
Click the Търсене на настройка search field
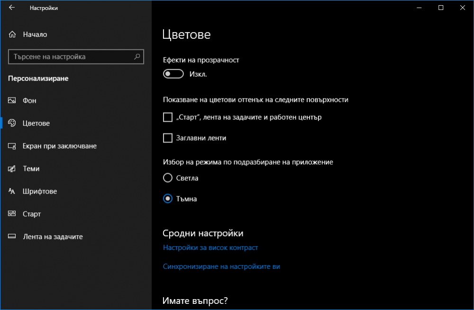coord(76,57)
